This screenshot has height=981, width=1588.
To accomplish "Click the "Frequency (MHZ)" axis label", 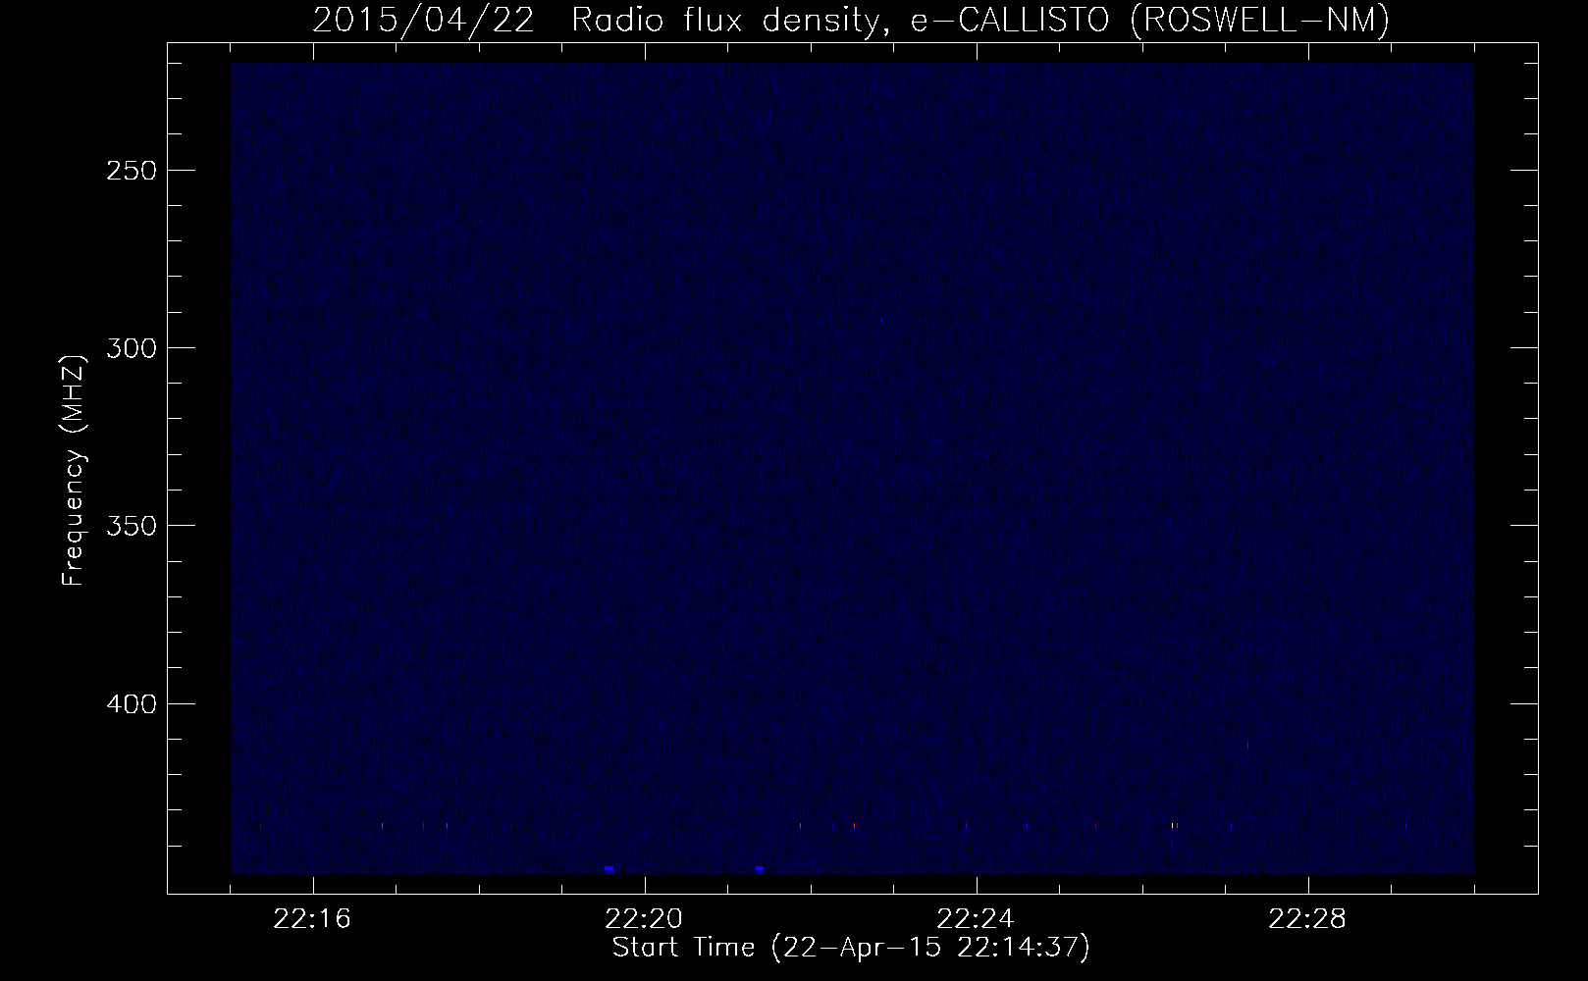I will coord(74,471).
